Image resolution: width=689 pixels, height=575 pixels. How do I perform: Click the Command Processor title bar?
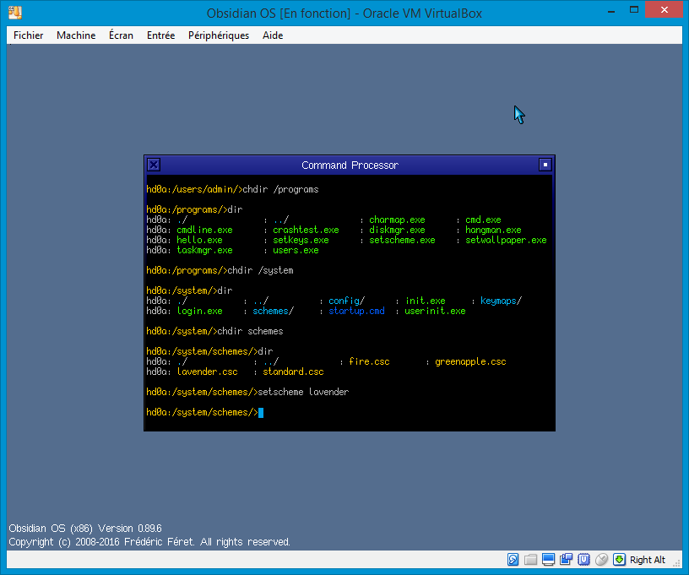click(x=350, y=165)
